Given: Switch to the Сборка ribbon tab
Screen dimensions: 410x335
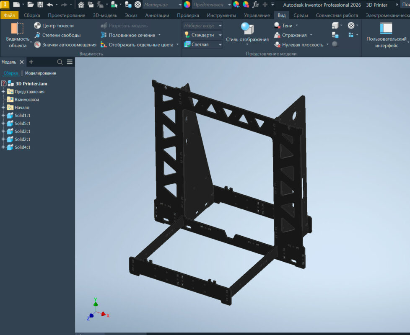Looking at the screenshot, I should (x=32, y=15).
